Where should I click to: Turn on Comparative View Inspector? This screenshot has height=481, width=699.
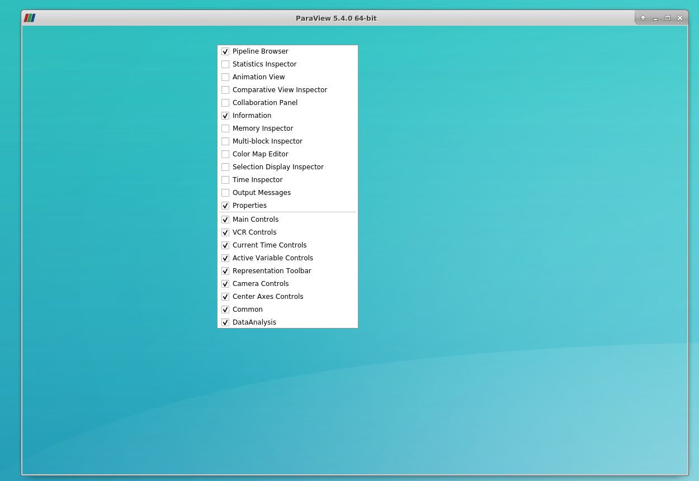287,90
